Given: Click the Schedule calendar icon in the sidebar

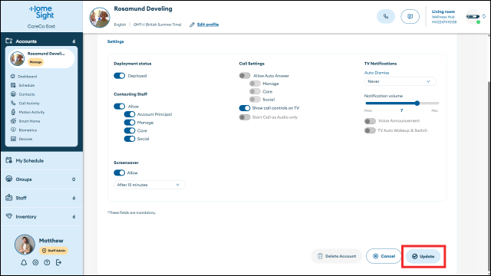Looking at the screenshot, I should tap(13, 85).
